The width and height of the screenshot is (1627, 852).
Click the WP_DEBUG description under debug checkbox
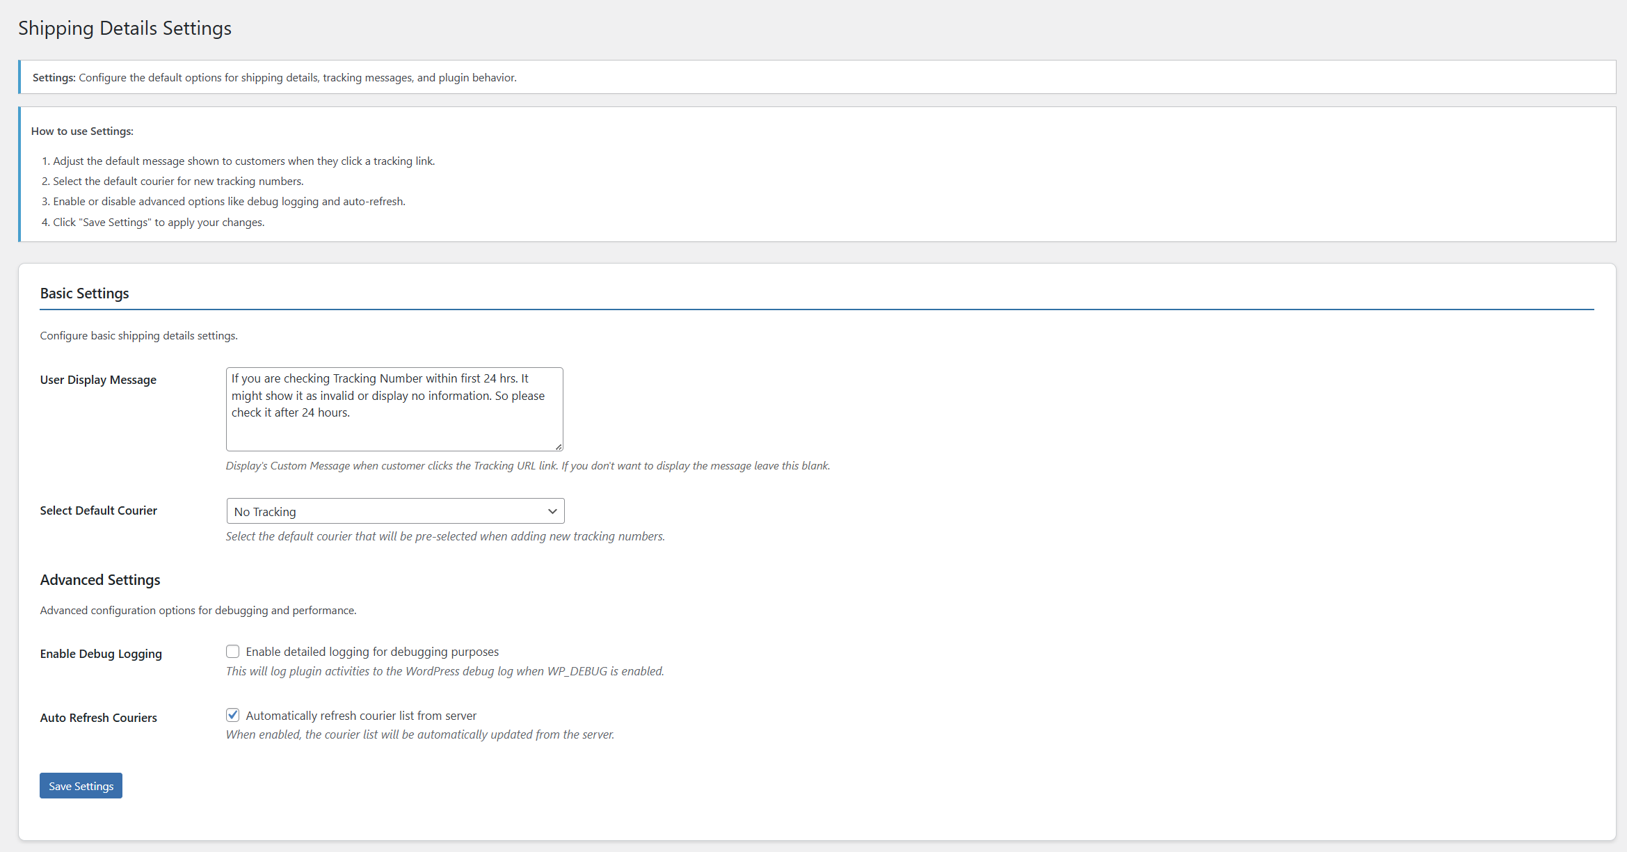click(x=444, y=671)
